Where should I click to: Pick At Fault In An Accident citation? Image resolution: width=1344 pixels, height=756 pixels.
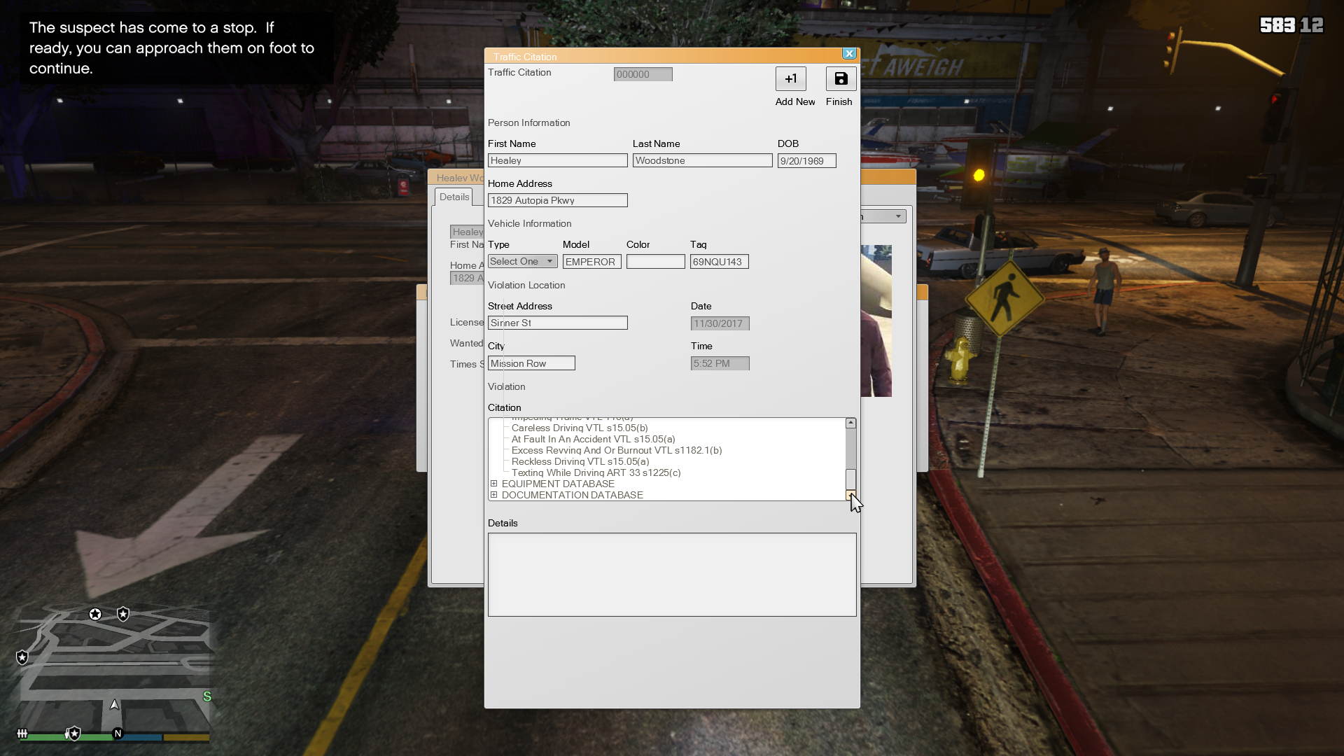tap(593, 439)
